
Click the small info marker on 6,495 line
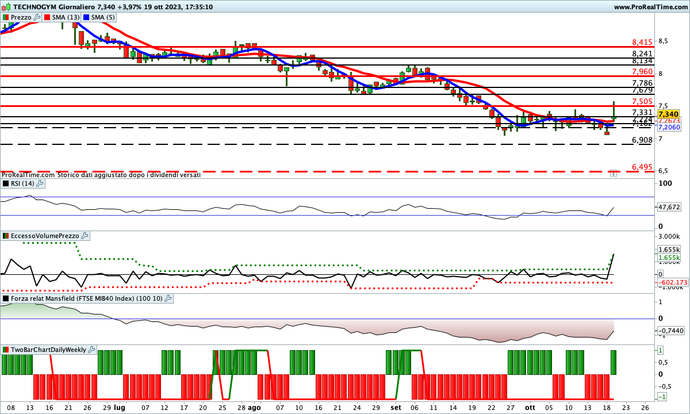coord(613,172)
